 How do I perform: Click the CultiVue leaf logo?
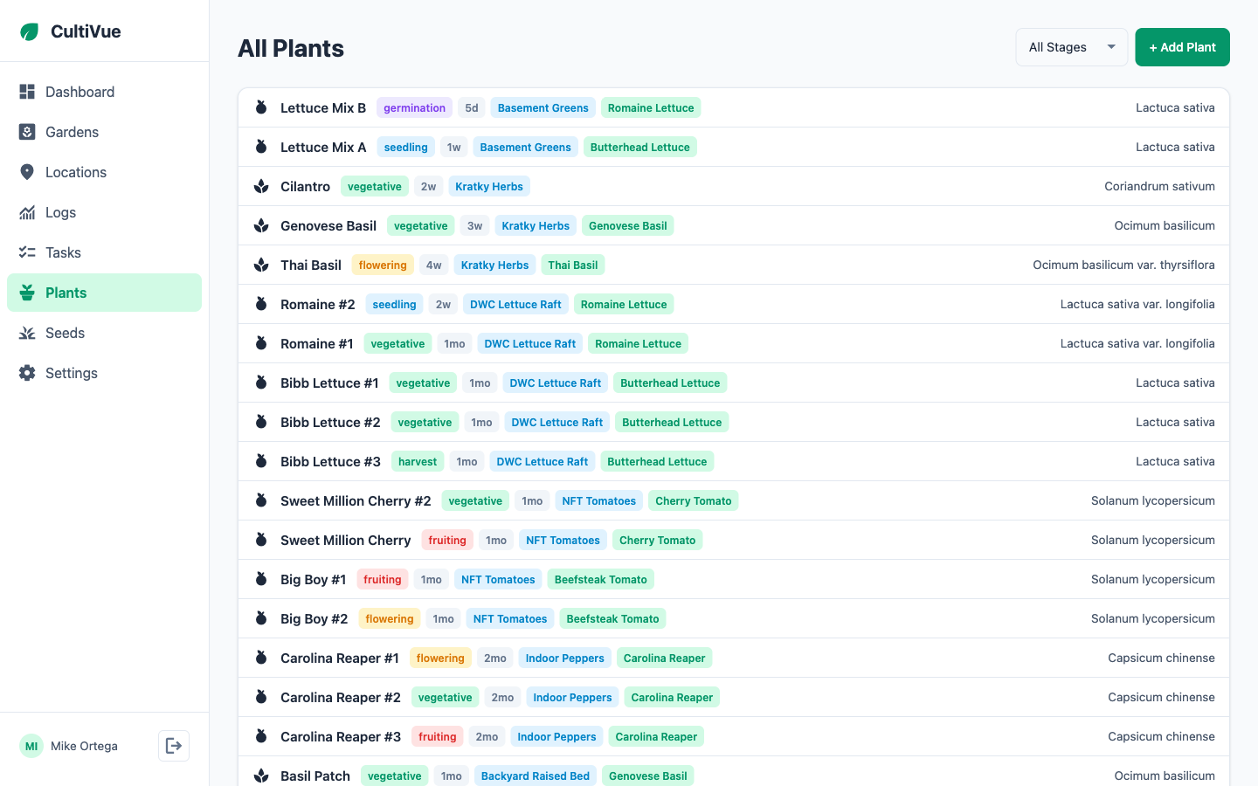pyautogui.click(x=31, y=31)
